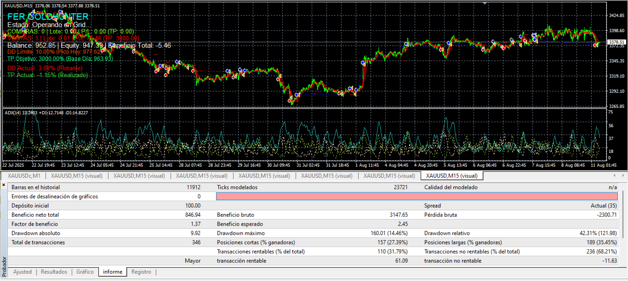The width and height of the screenshot is (628, 281).
Task: Click the left chart-tab scroll arrow
Action: (615, 176)
